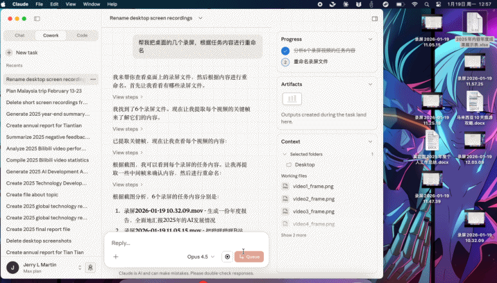Open the video1_frame.png working file

314,187
